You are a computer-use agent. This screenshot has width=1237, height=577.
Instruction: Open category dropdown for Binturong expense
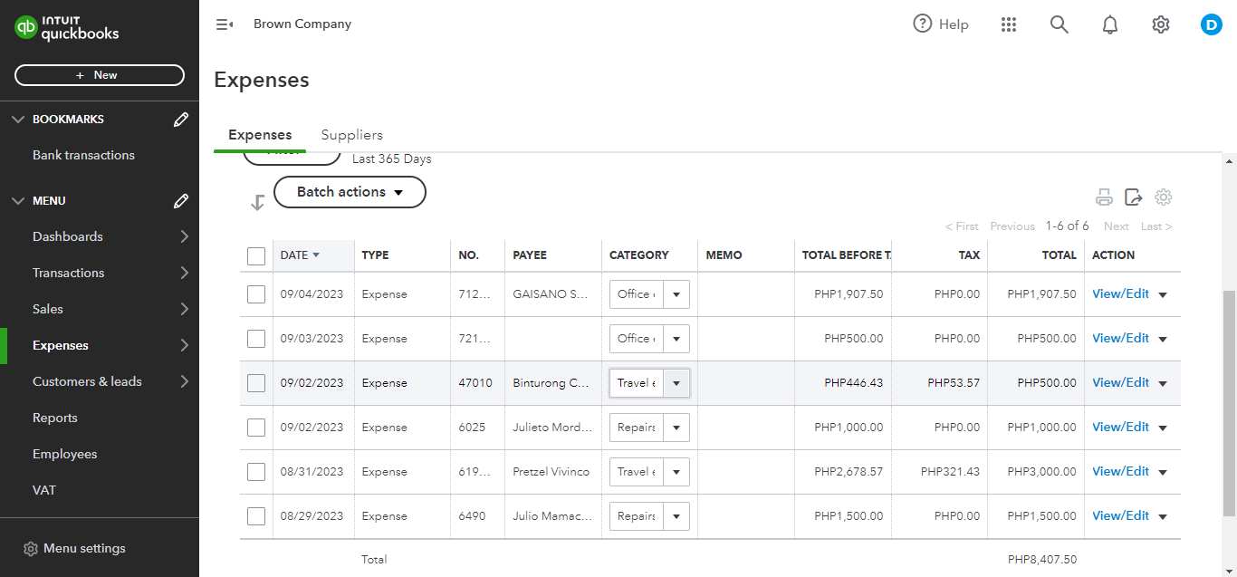(676, 383)
